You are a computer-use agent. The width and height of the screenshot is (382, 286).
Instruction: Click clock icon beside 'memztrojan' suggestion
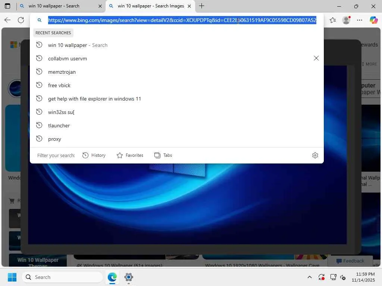click(x=39, y=72)
